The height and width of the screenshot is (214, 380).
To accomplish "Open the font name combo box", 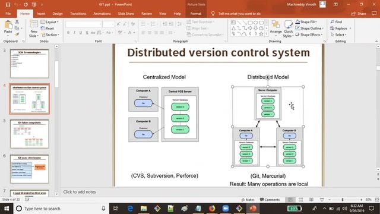I will click(84, 24).
